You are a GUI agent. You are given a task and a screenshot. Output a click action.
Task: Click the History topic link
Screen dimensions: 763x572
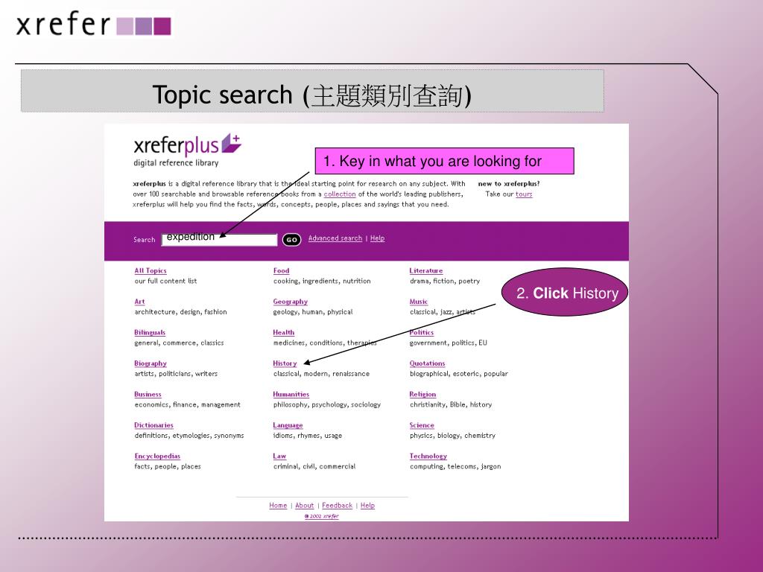(285, 363)
